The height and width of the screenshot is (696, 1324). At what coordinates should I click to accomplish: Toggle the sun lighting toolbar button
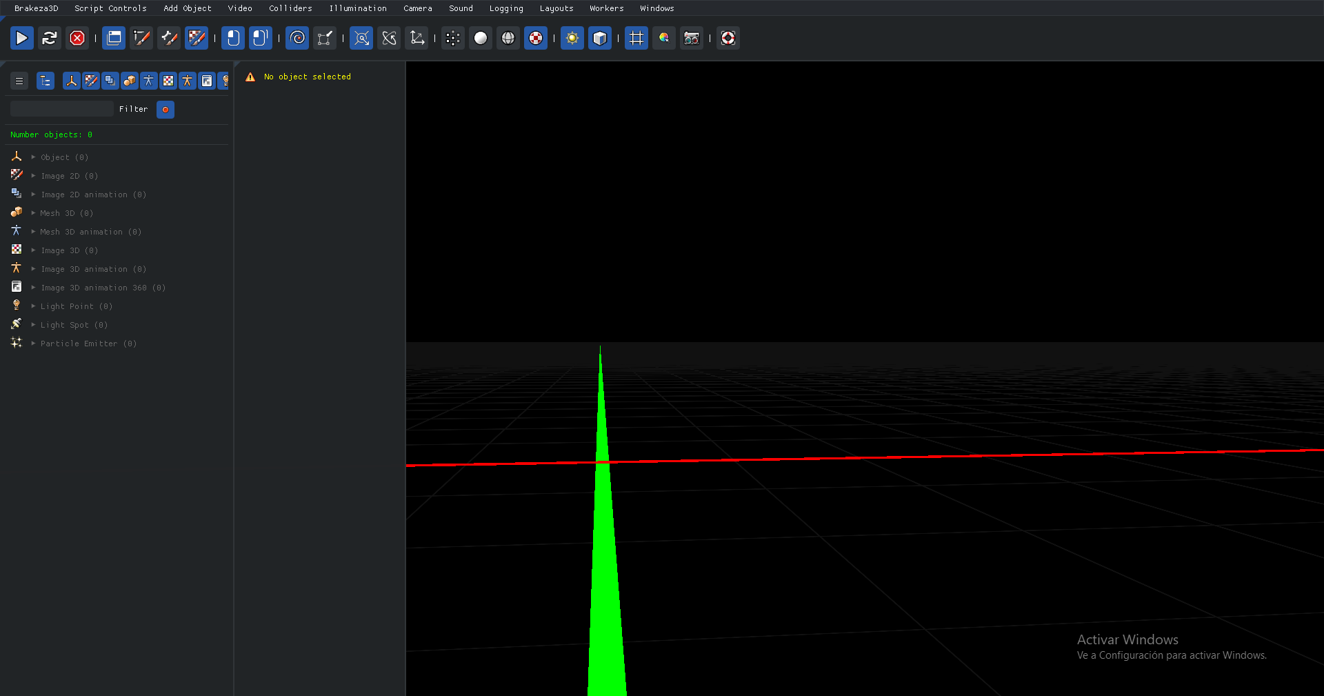pos(572,38)
